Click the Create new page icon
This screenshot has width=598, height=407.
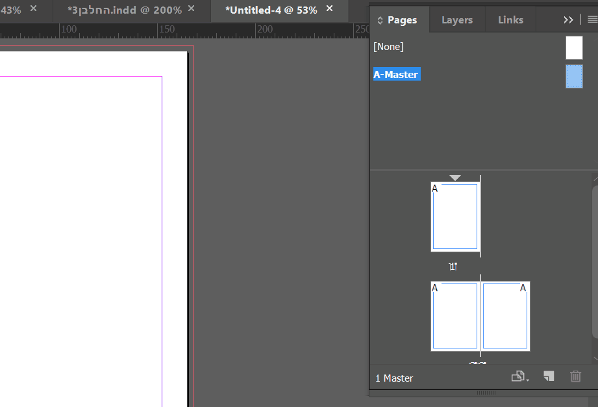pos(549,376)
